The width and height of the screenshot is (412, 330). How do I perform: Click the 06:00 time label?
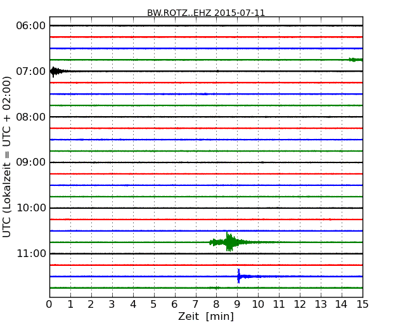(31, 26)
